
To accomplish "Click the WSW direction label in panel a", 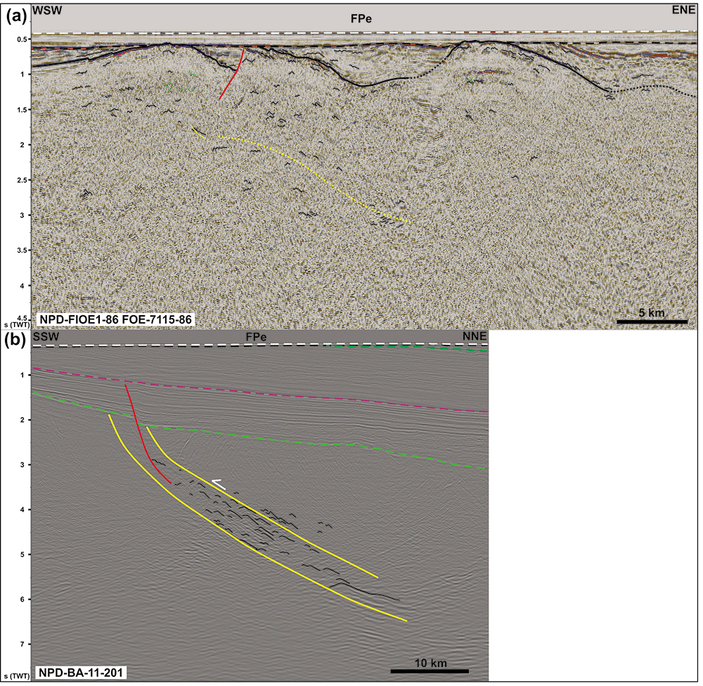I will coord(46,10).
